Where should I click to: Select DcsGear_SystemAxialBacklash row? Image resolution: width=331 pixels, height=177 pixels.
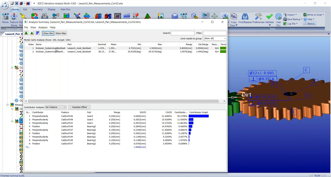[125, 48]
